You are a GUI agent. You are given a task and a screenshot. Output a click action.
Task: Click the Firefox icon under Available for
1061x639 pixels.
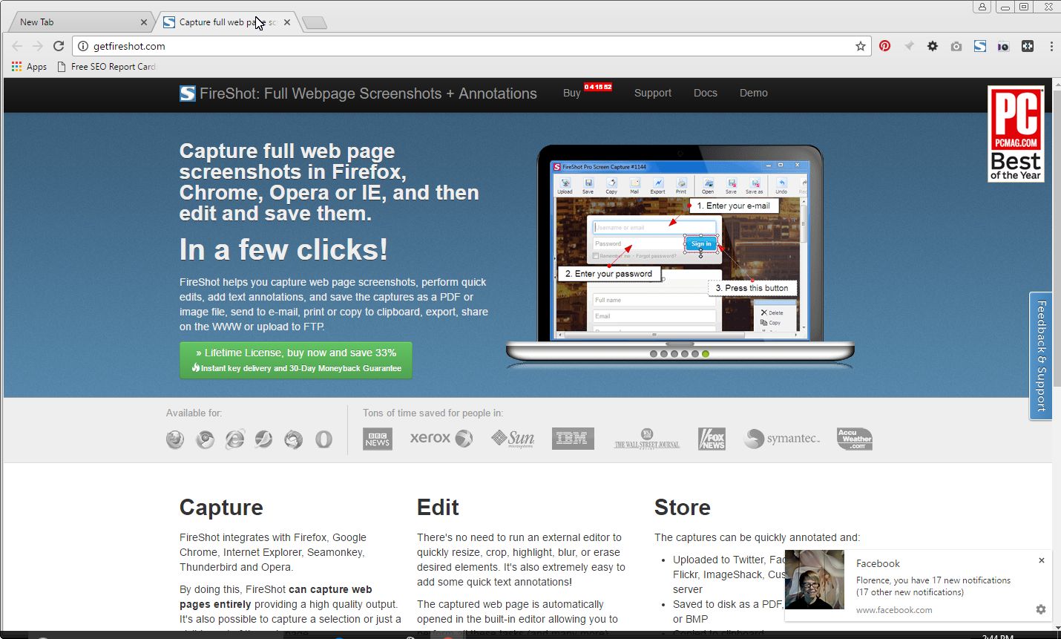pos(175,439)
